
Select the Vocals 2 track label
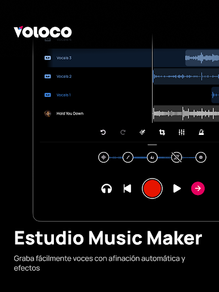64,77
